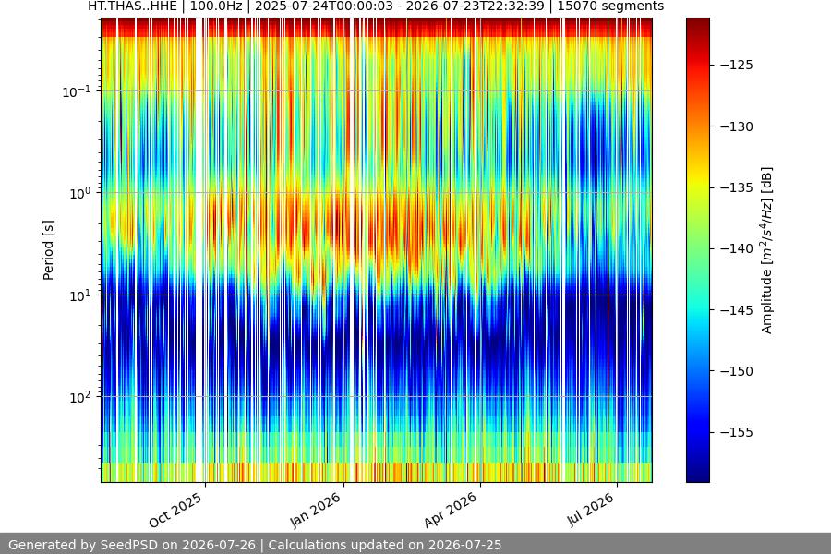The image size is (831, 554).
Task: Click the −125 colorbar tick label
Action: (x=737, y=65)
